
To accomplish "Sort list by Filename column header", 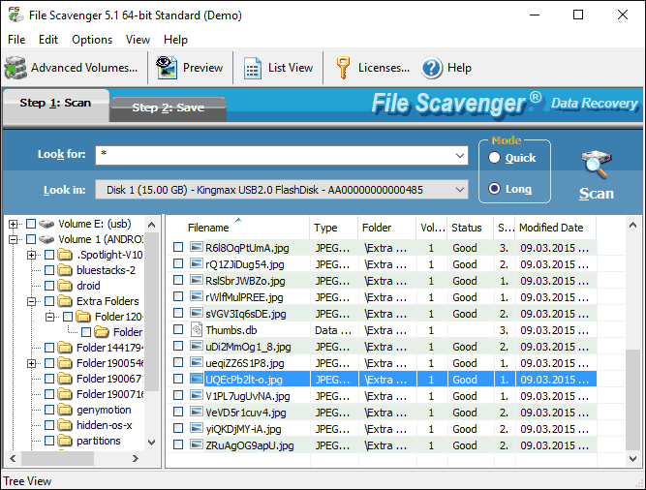I will (208, 228).
